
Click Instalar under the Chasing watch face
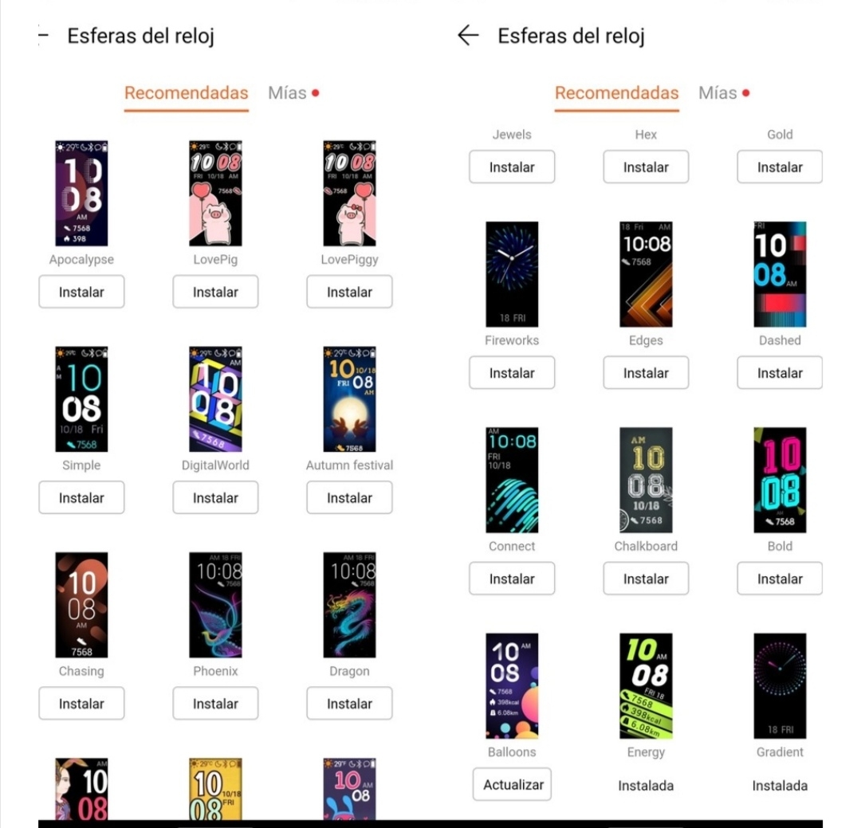[81, 704]
